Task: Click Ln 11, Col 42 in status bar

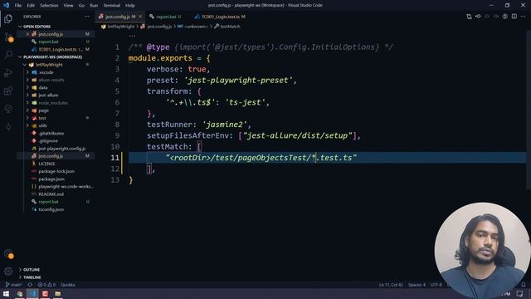Action: 391,285
